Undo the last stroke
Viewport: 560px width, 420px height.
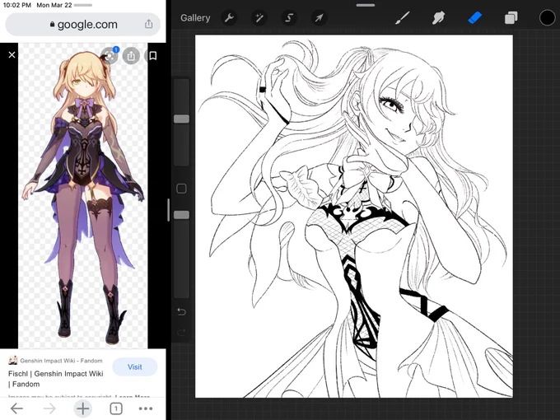click(x=181, y=312)
